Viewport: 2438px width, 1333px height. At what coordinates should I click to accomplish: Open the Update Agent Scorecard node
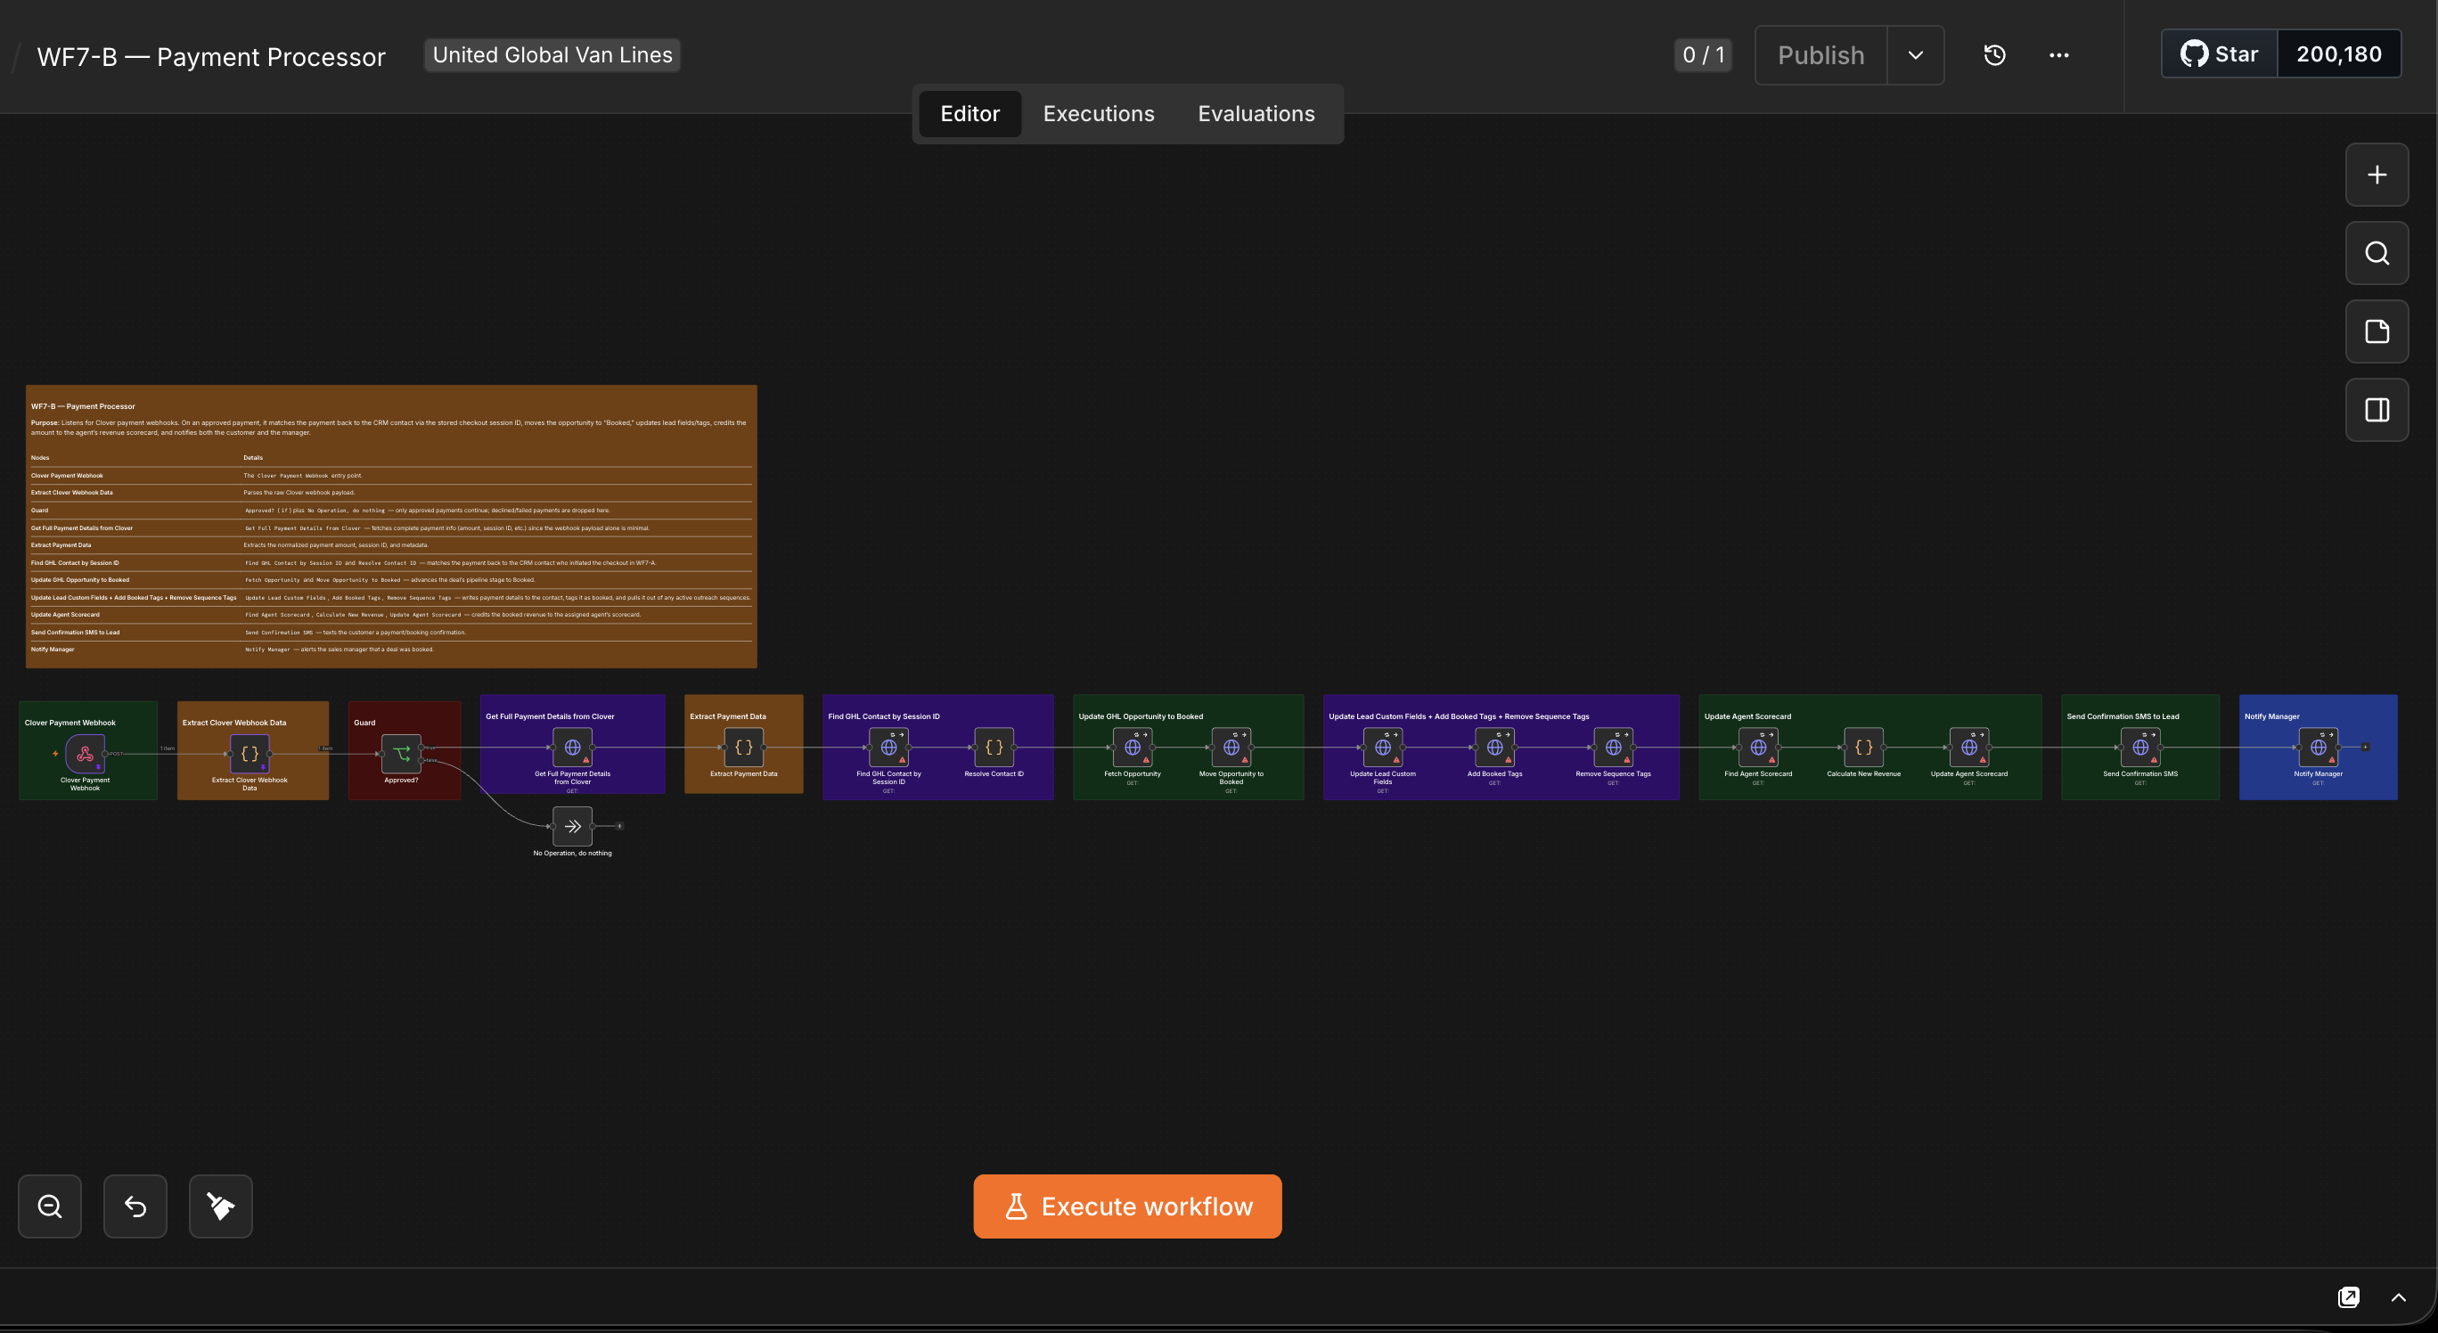click(1969, 748)
